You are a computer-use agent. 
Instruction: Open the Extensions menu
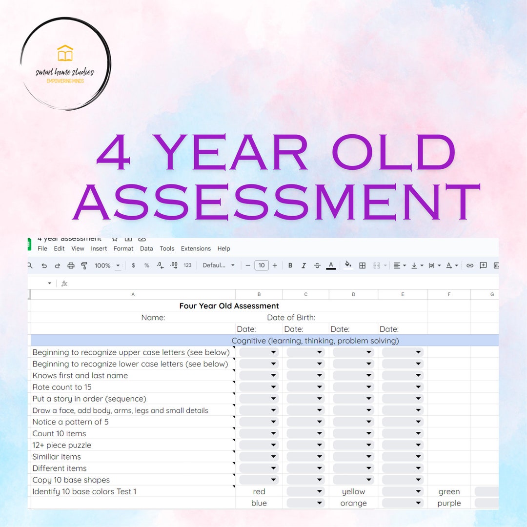pos(196,248)
